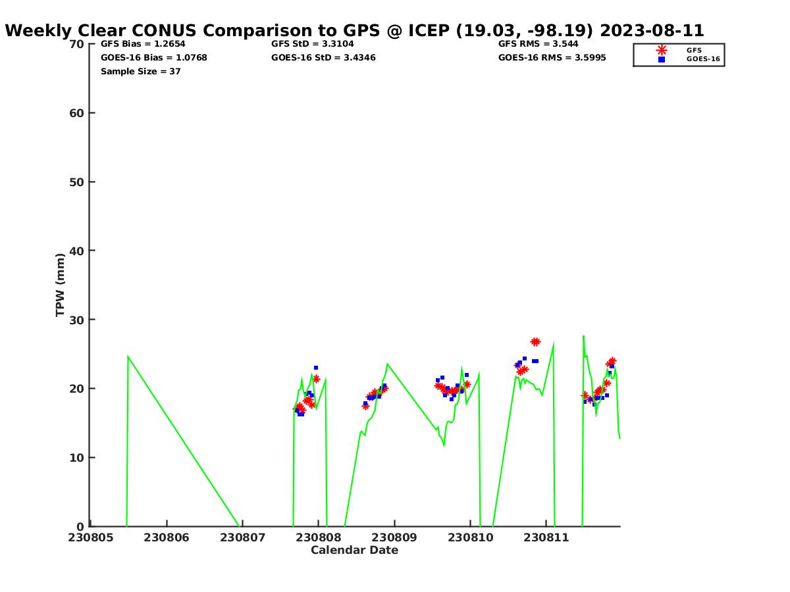Screen dimensions: 790x592
Task: Select the 'GOES-16 RMS = 3.5995' text
Action: click(552, 58)
